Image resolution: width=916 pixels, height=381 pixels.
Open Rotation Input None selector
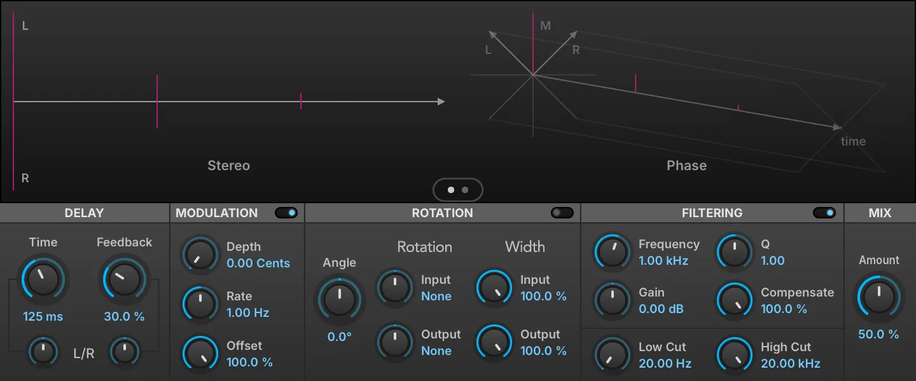click(x=436, y=296)
